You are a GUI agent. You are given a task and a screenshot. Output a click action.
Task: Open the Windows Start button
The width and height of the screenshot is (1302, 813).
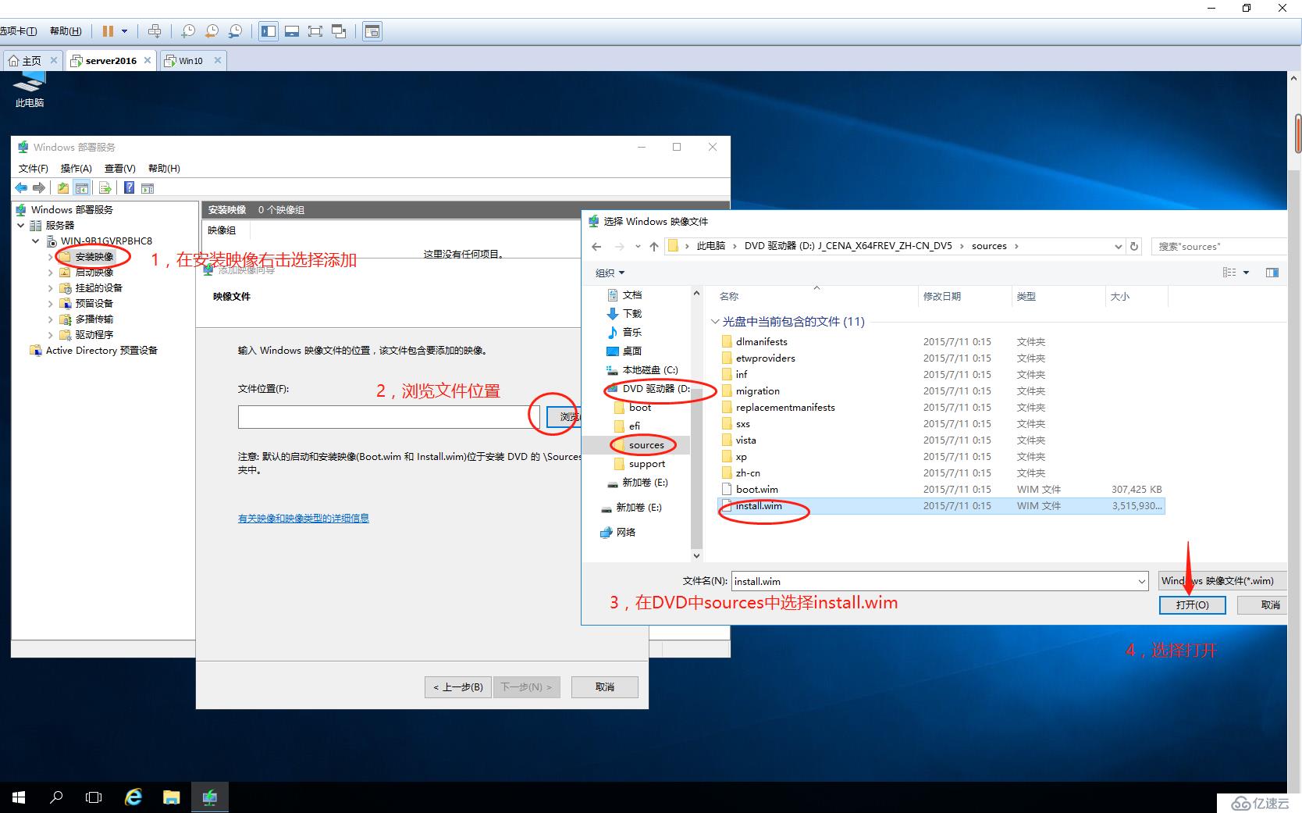[19, 797]
